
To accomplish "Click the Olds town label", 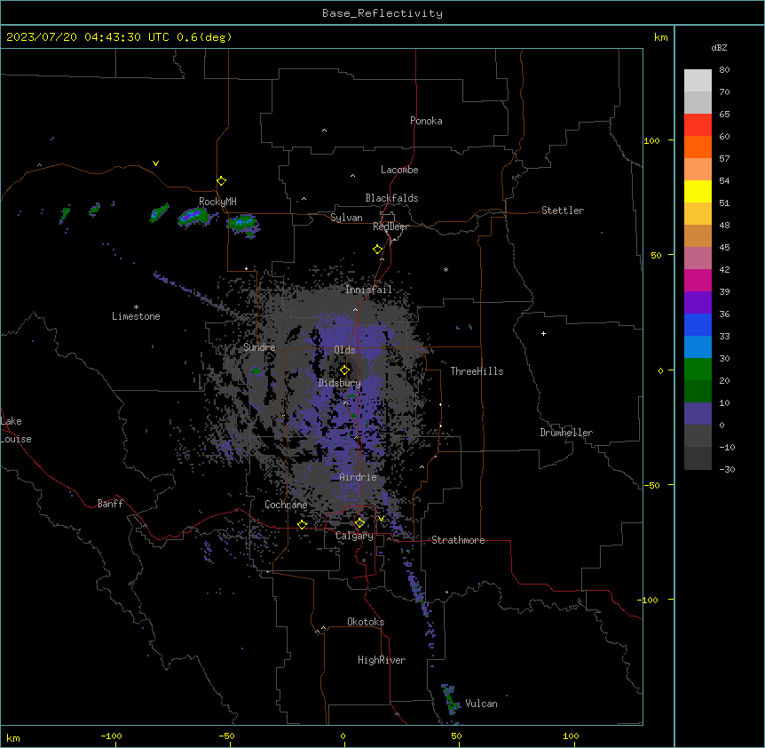I will pyautogui.click(x=344, y=350).
